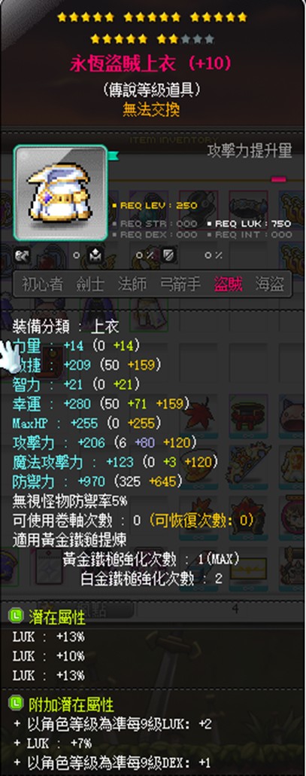The image size is (306, 776).
Task: Select the 劍士 class tab
Action: 90,284
